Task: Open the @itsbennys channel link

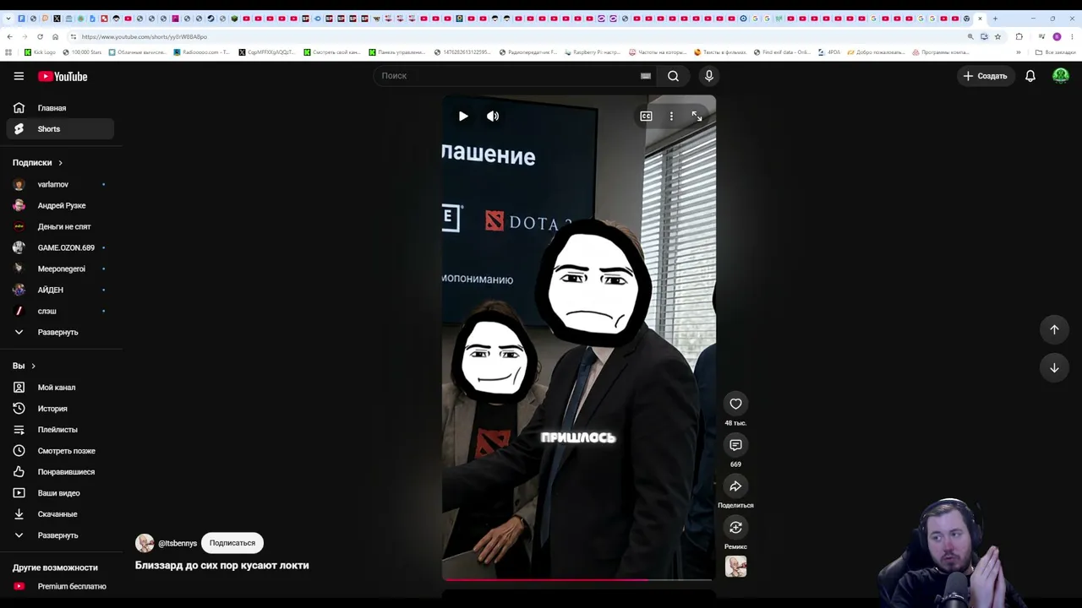Action: coord(178,543)
